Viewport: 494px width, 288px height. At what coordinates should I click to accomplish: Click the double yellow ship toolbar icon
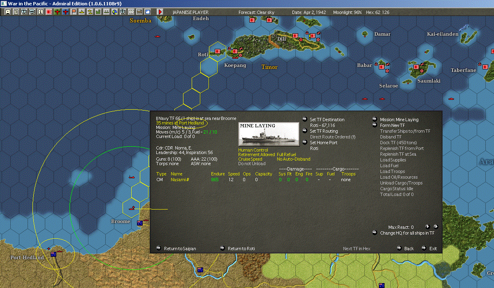90,12
